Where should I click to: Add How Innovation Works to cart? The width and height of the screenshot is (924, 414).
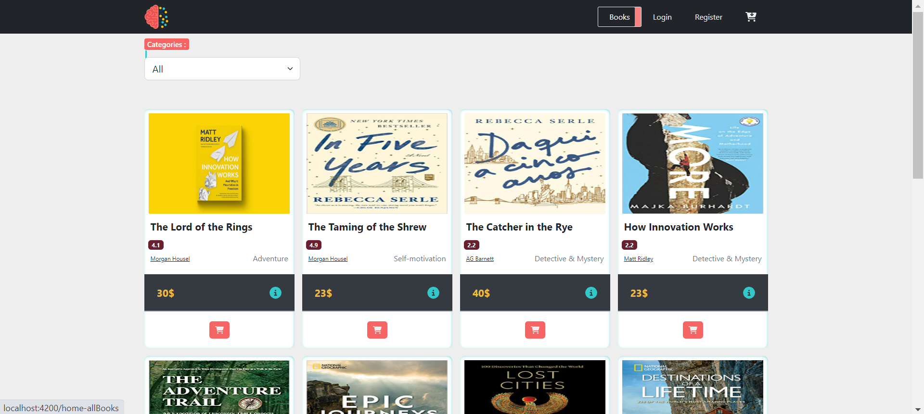coord(693,330)
